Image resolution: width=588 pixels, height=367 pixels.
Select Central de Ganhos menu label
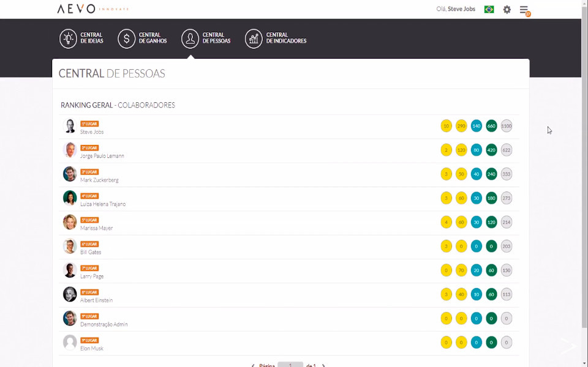tap(153, 38)
